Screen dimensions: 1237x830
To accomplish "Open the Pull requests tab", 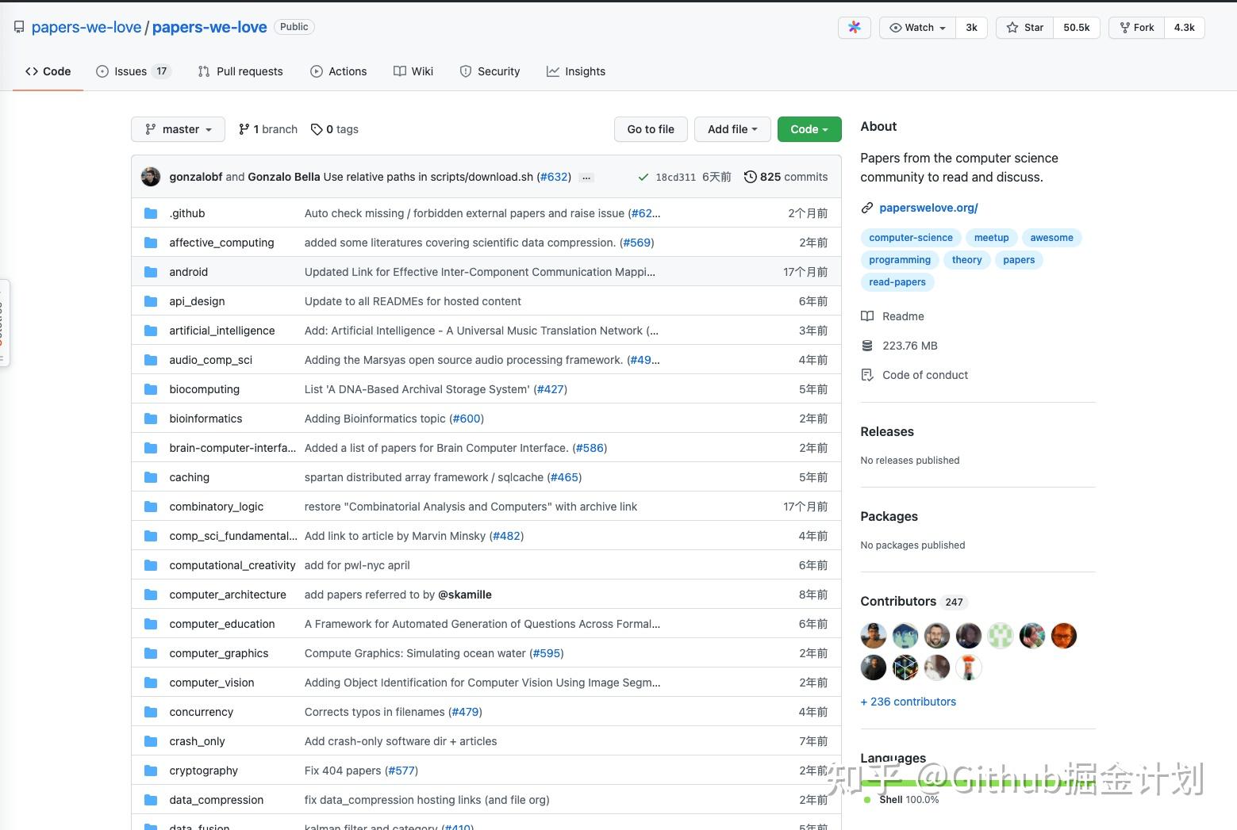I will pyautogui.click(x=240, y=71).
